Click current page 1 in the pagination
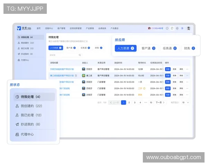Screen dimensions: 208x166 coord(123,102)
